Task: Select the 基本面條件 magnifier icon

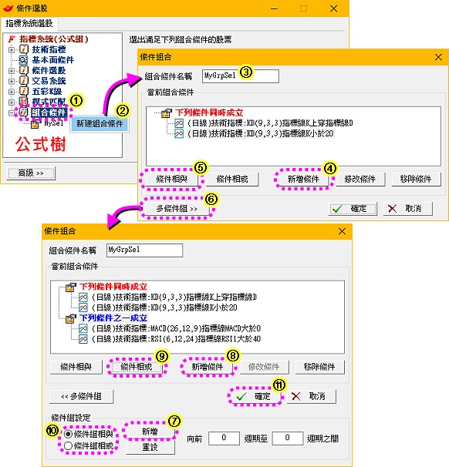Action: pyautogui.click(x=24, y=60)
